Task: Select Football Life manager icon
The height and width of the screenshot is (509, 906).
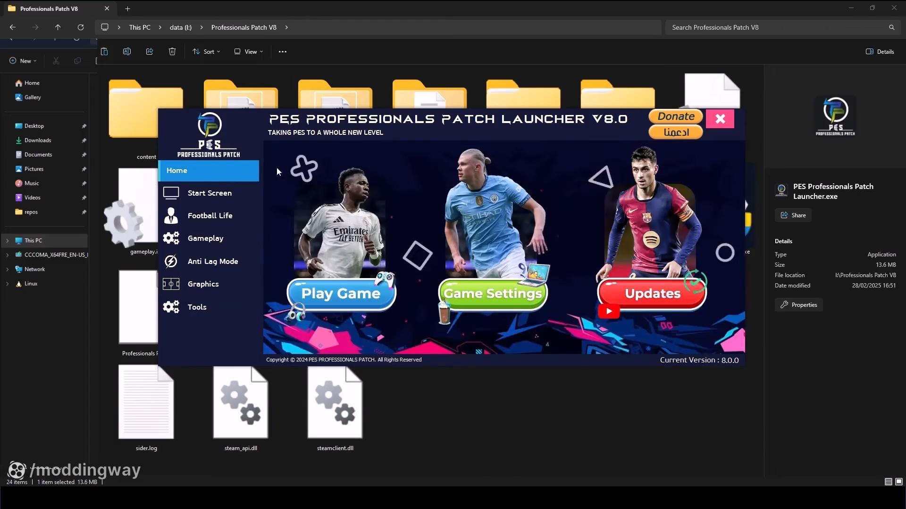Action: pyautogui.click(x=171, y=215)
